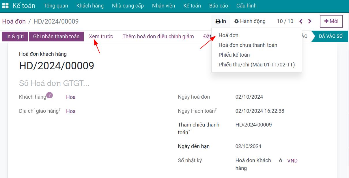This screenshot has height=178, width=349.
Task: Open Nhà cung cấp menu
Action: [128, 6]
